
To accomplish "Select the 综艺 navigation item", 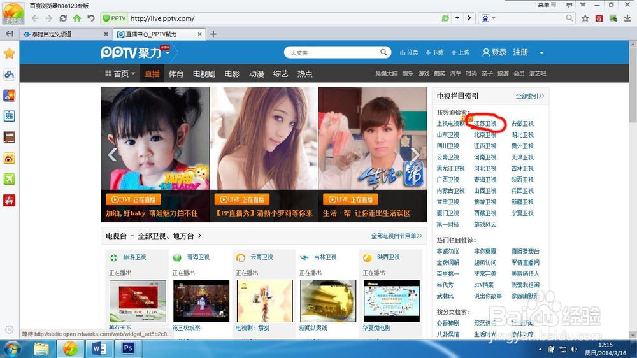I will pyautogui.click(x=280, y=73).
